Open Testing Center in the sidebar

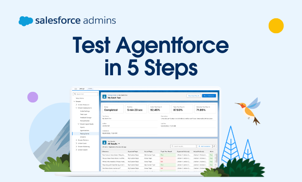[85, 134]
